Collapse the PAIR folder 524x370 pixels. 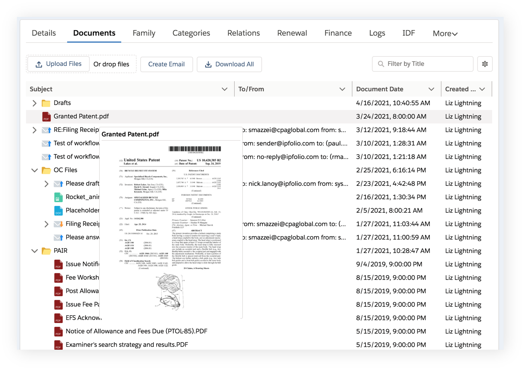pos(35,251)
